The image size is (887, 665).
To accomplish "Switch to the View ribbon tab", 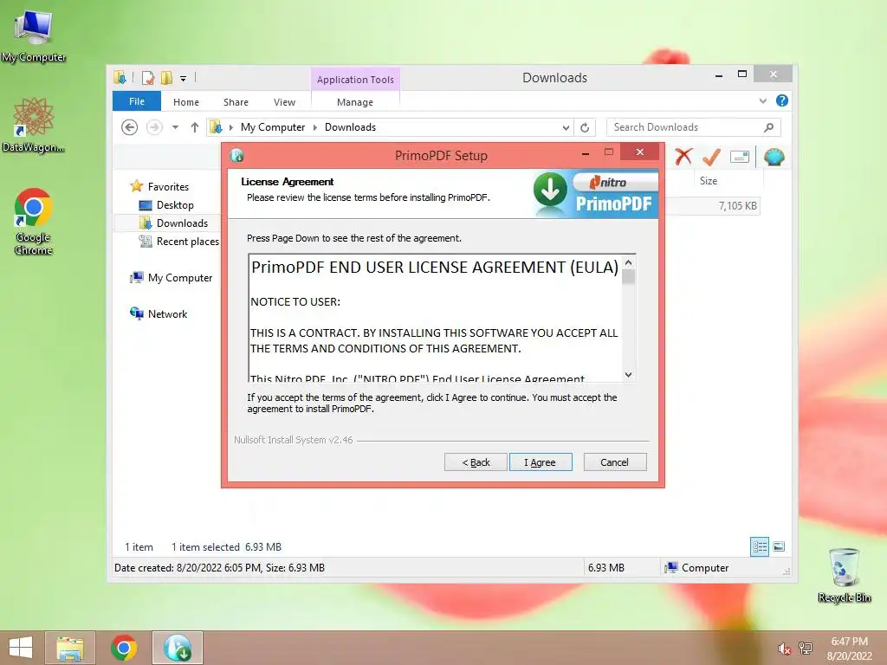I will pyautogui.click(x=284, y=102).
